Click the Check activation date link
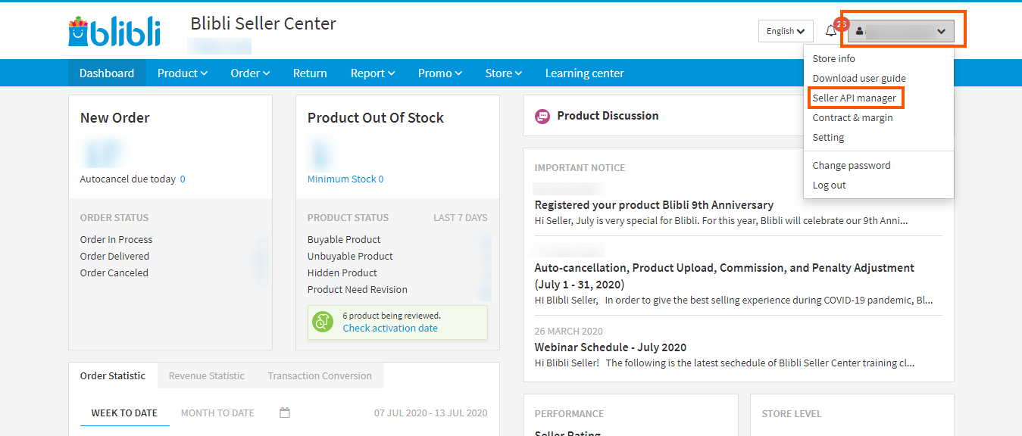 (x=390, y=328)
